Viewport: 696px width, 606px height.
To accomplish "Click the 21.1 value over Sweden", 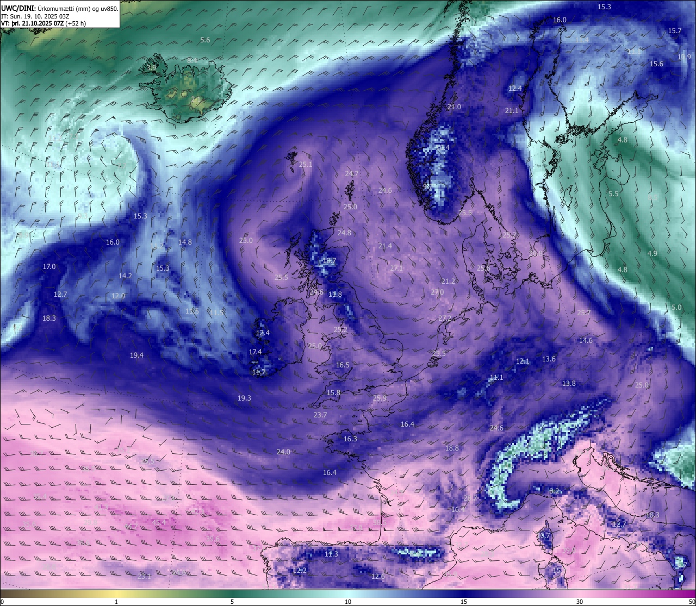I will click(x=512, y=111).
